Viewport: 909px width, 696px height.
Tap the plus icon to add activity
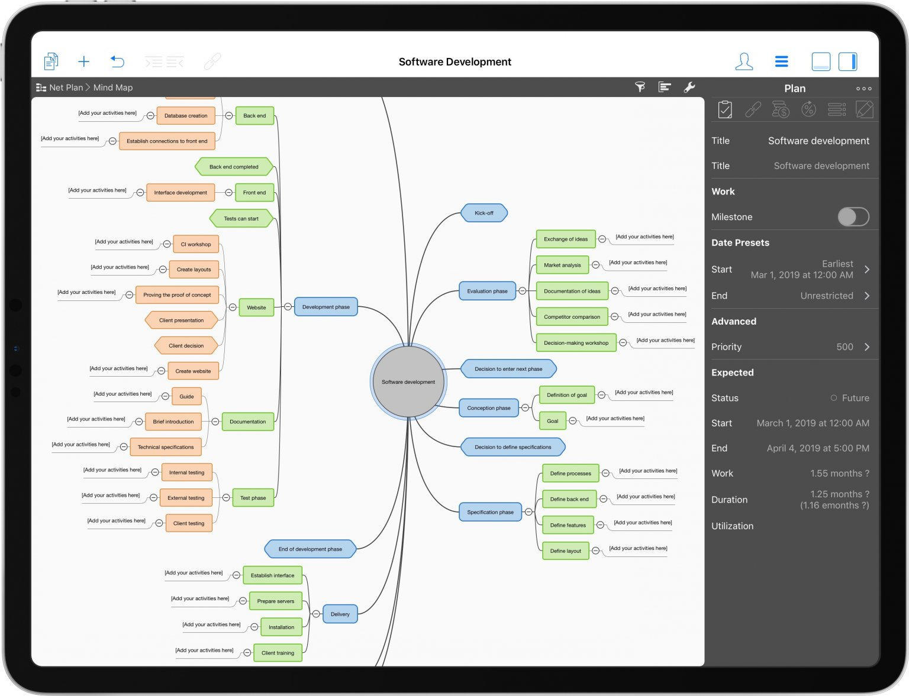tap(83, 61)
